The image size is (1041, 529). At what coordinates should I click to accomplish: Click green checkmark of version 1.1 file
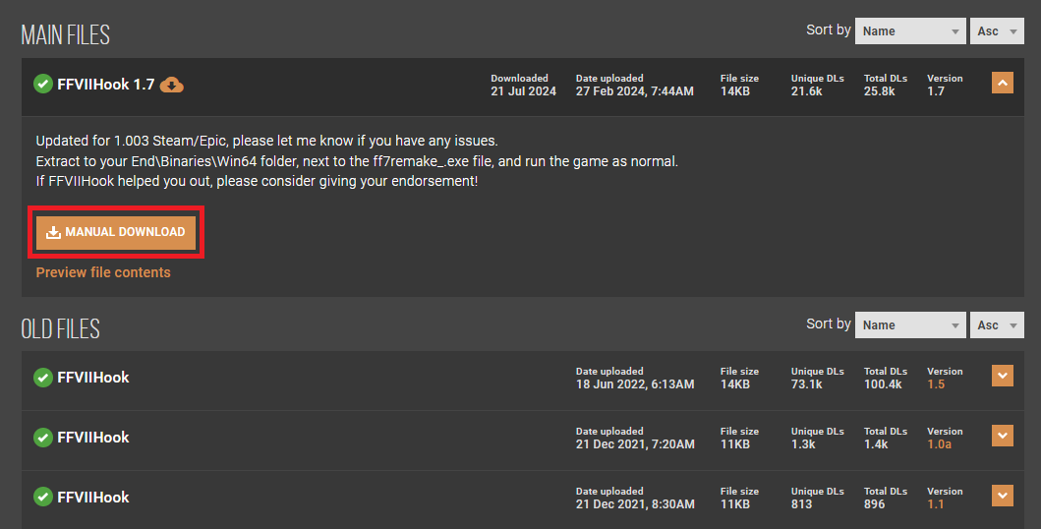coord(43,498)
